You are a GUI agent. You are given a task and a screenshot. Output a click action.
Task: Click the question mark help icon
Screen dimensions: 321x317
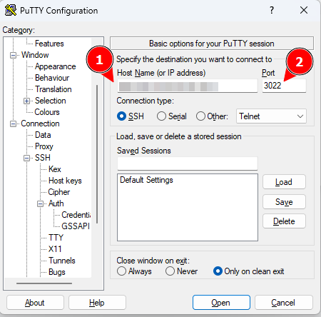coord(272,10)
